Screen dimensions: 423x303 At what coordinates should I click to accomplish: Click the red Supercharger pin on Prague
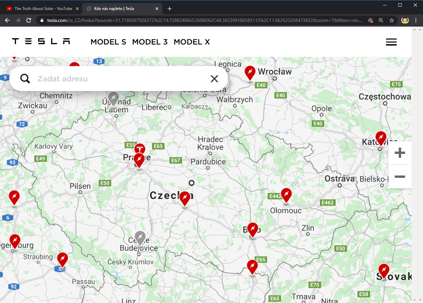139,160
